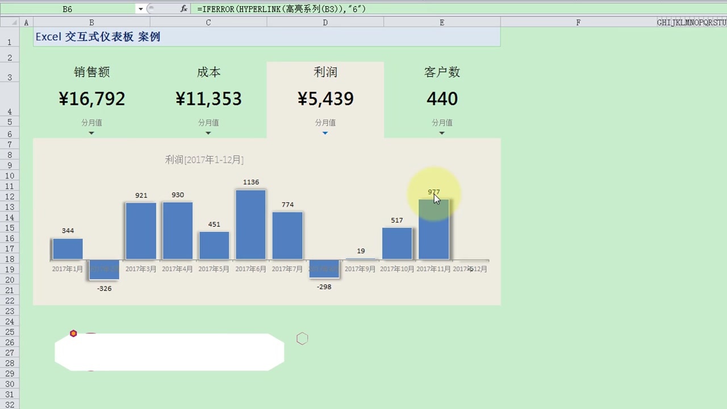Screen dimensions: 727x409
Task: Click the 2017年1月 bar labeled 344
Action: click(68, 249)
